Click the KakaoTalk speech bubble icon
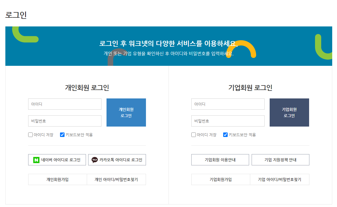337x207 pixels. [x=95, y=160]
